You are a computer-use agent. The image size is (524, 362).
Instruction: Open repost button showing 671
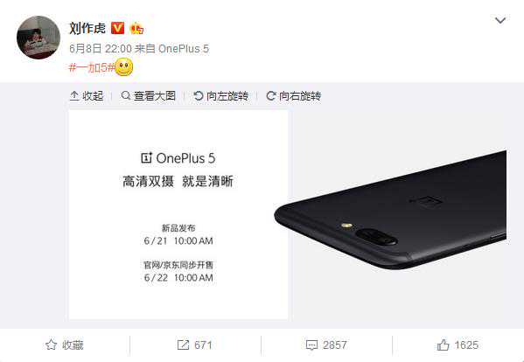coord(194,345)
